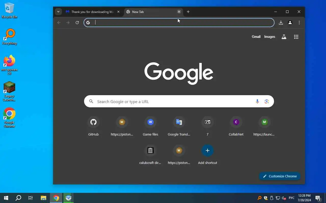This screenshot has width=326, height=203.
Task: Open the clock showing 12:28 PM
Action: (304, 198)
